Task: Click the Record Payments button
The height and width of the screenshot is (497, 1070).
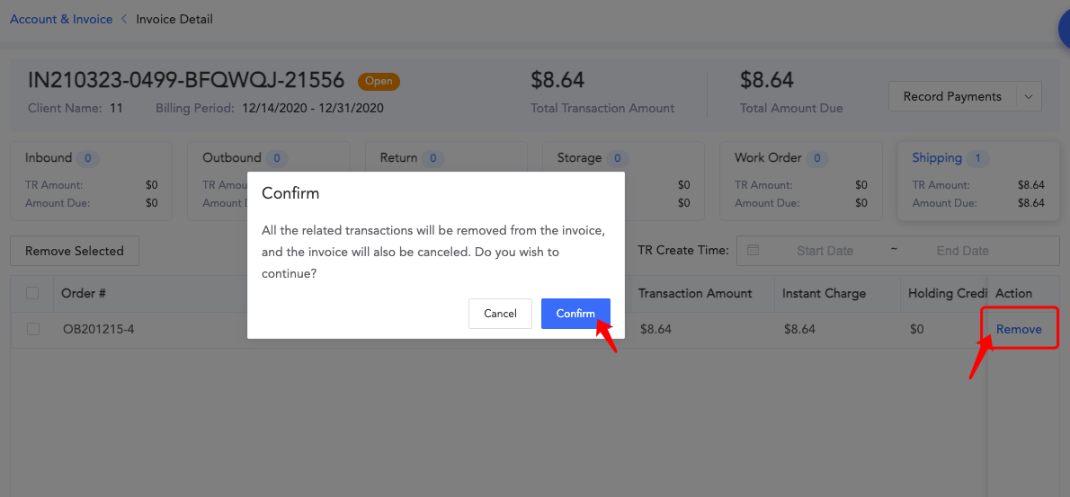Action: [952, 97]
